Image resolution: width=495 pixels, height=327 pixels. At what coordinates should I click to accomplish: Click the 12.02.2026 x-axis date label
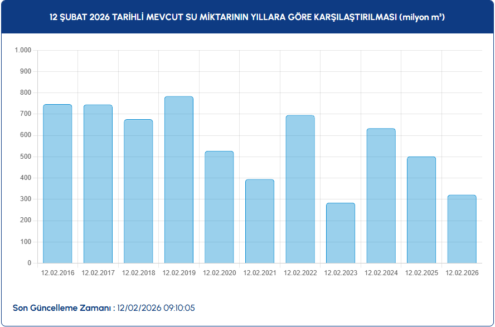pos(462,273)
